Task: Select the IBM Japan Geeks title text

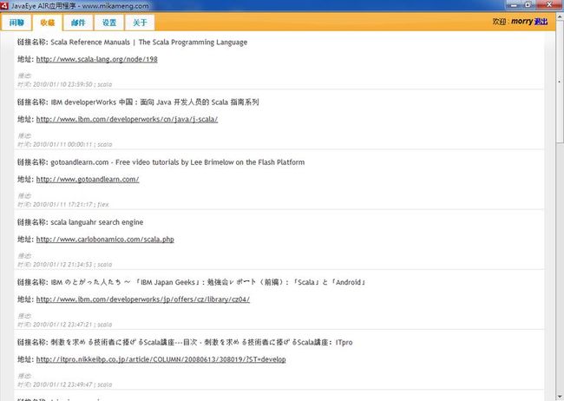Action: pos(208,283)
